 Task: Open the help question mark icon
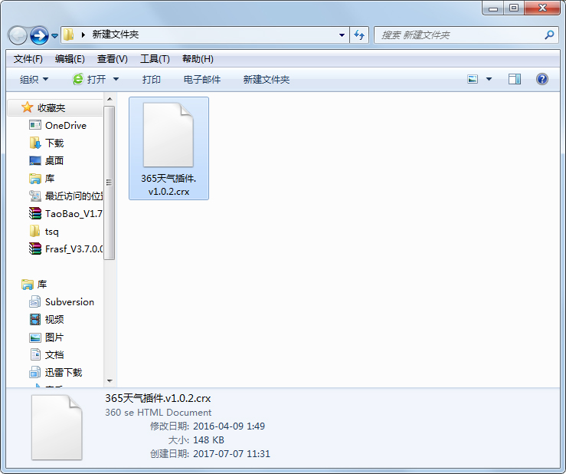point(542,79)
